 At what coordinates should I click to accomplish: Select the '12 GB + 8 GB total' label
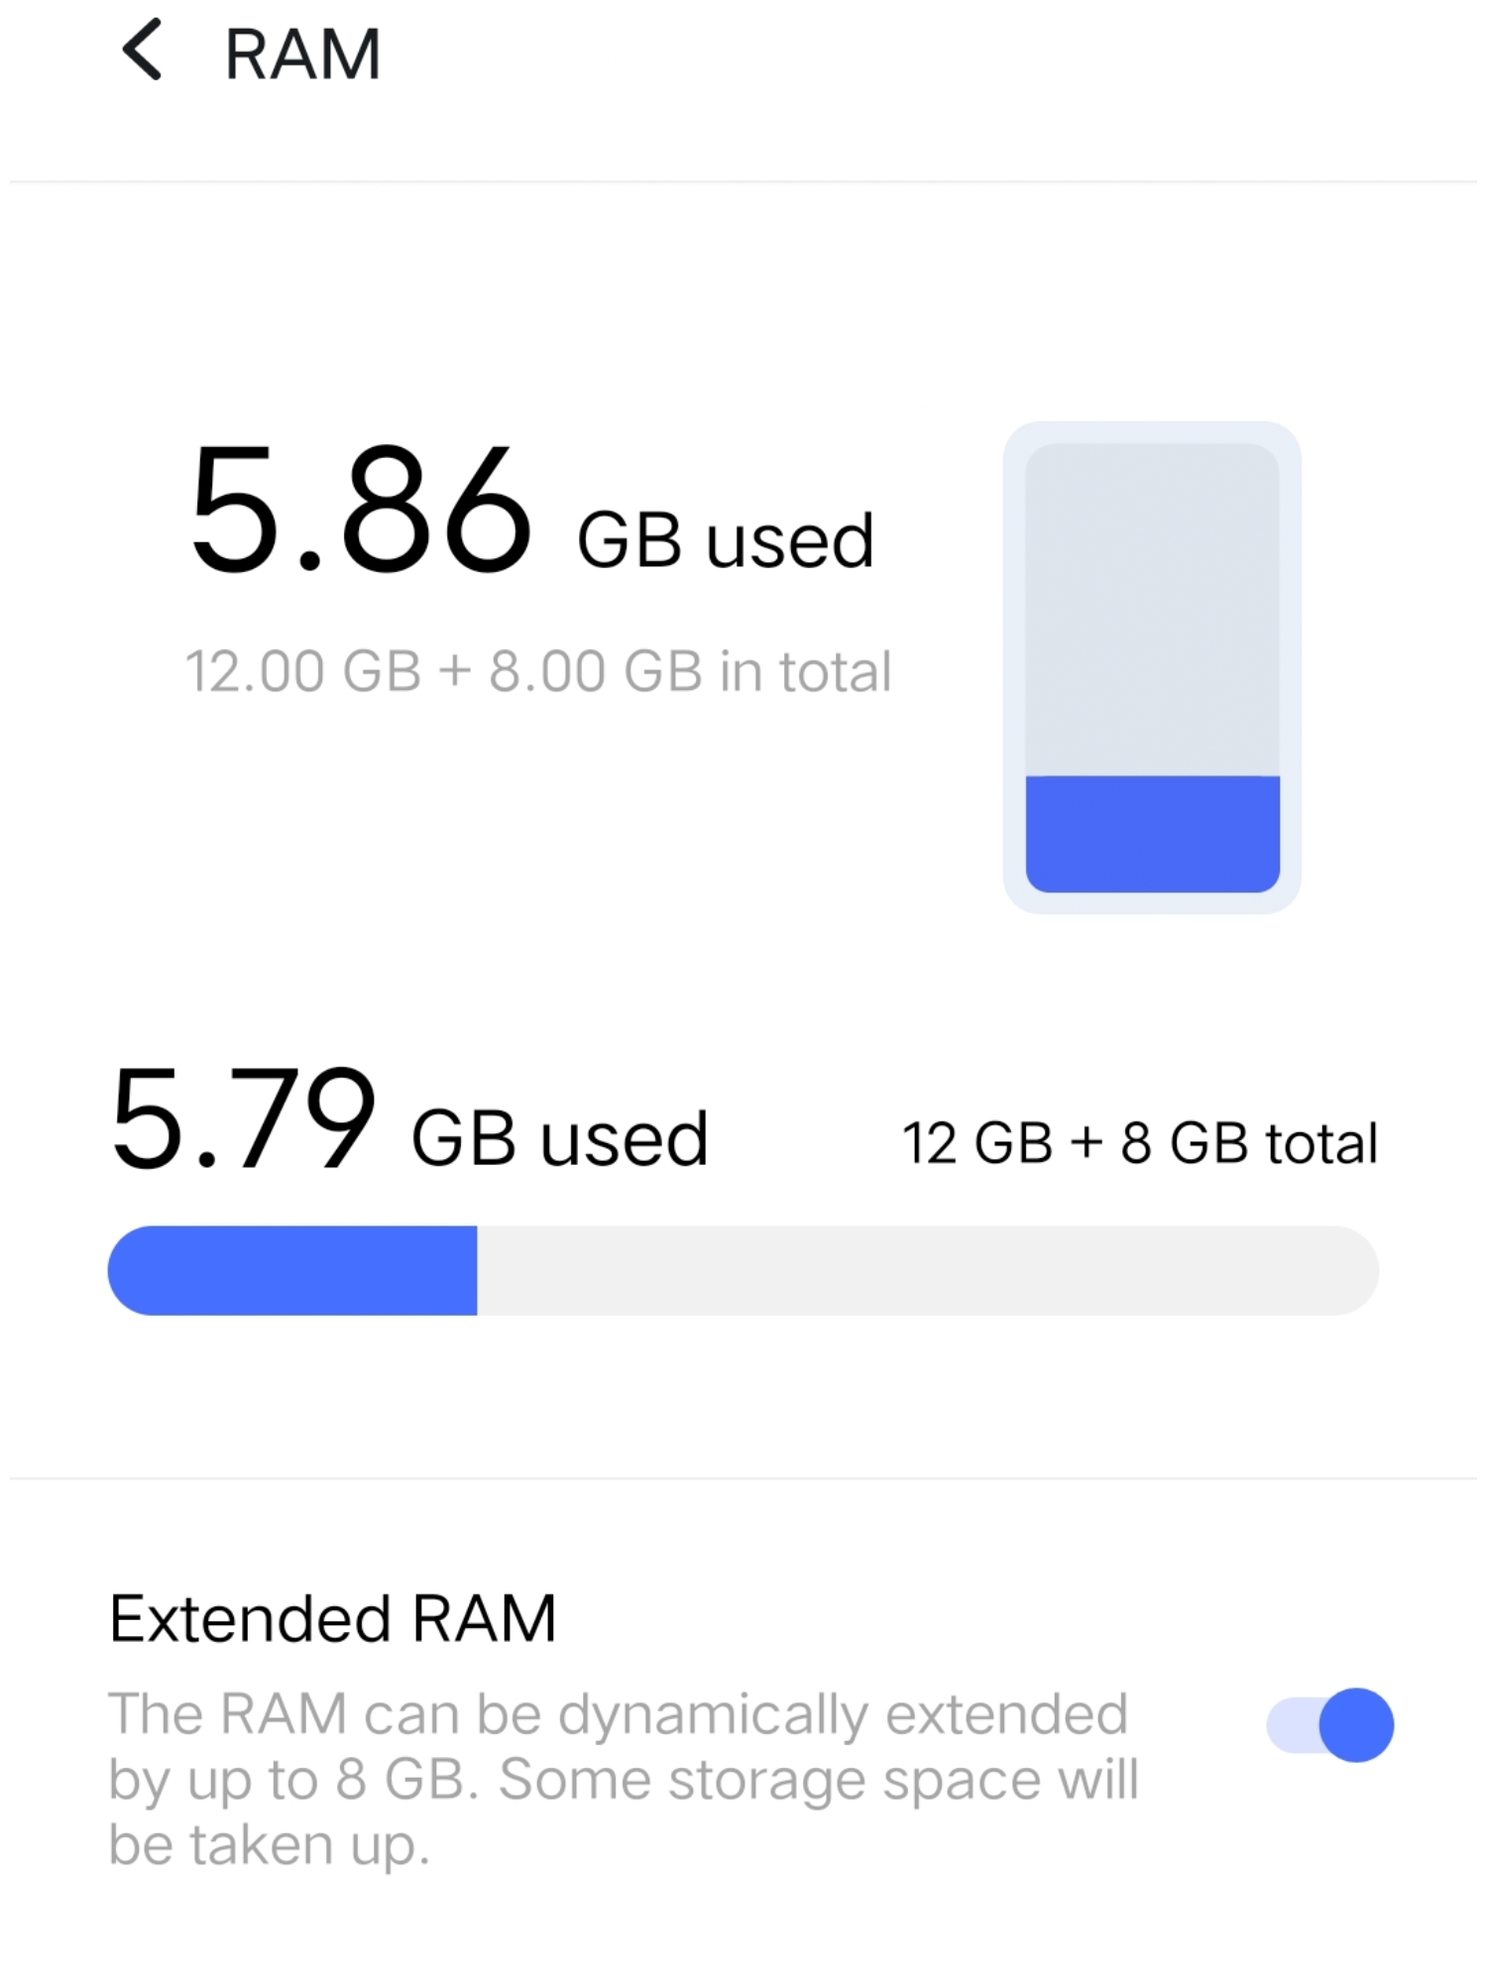pos(1139,1142)
